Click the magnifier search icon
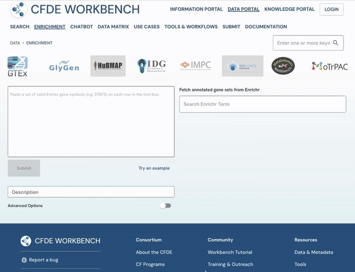 pyautogui.click(x=336, y=43)
